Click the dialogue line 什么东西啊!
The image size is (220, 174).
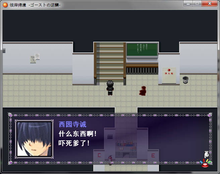pyautogui.click(x=77, y=134)
